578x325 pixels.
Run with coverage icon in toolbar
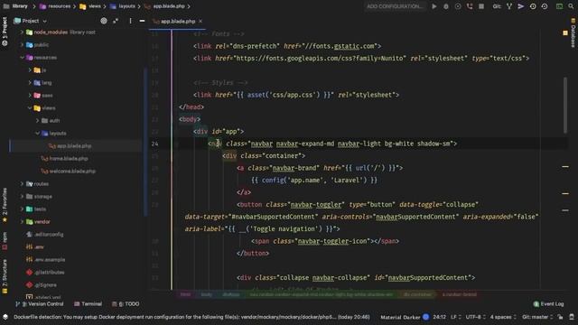tap(458, 6)
